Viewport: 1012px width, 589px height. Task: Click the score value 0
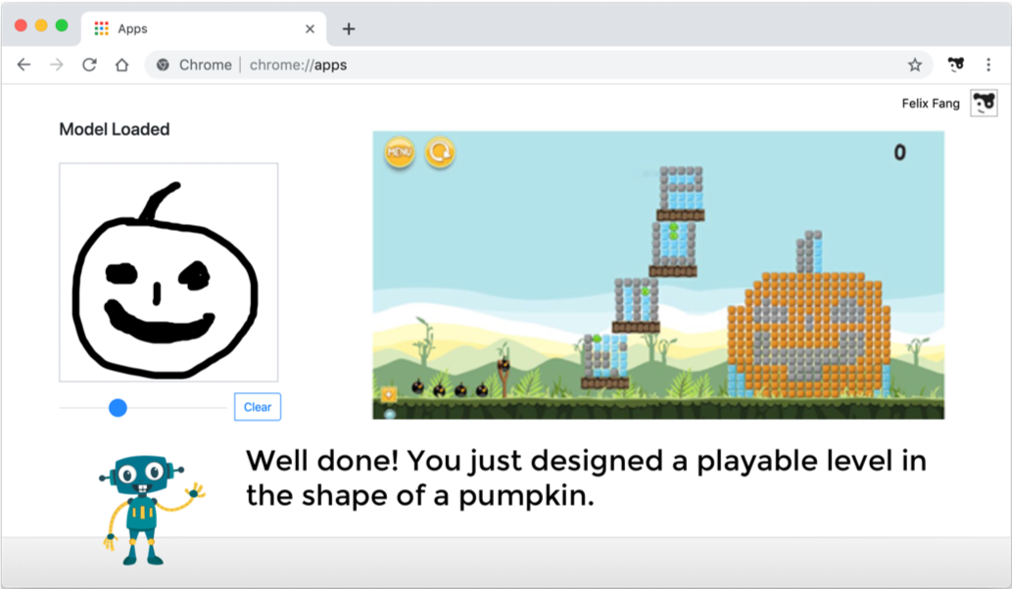tap(899, 152)
